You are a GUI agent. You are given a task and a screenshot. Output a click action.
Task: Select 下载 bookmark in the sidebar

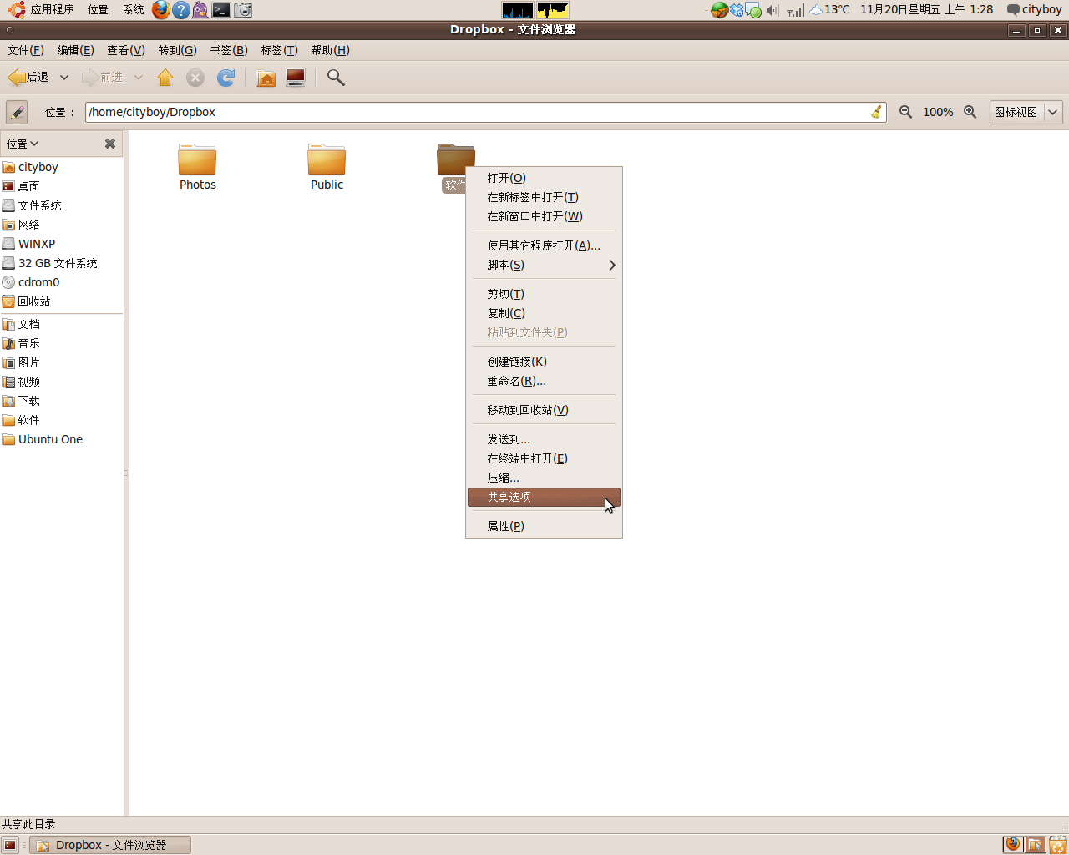(x=62, y=401)
